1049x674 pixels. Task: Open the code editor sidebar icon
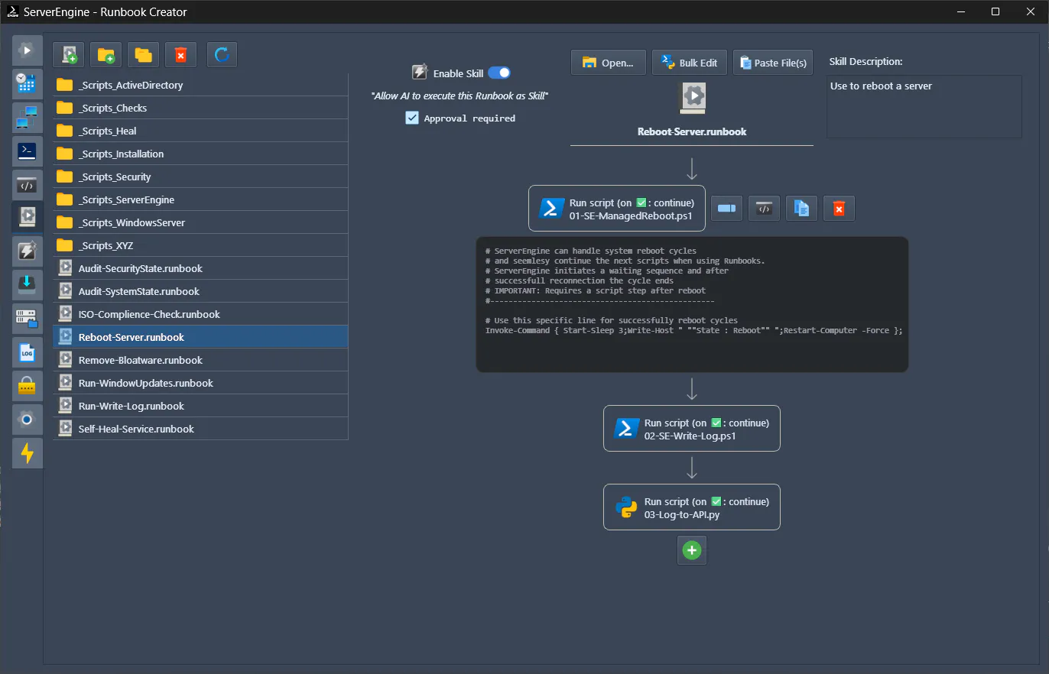(x=27, y=184)
